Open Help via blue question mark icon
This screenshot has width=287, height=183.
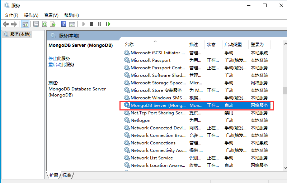point(63,24)
